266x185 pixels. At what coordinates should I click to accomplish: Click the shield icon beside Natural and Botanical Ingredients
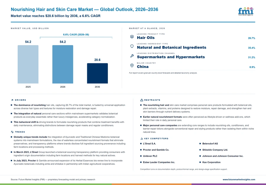pos(132,46)
